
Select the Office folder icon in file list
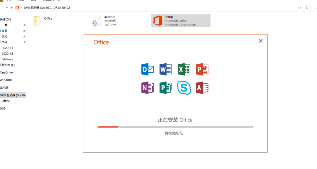[x=37, y=21]
